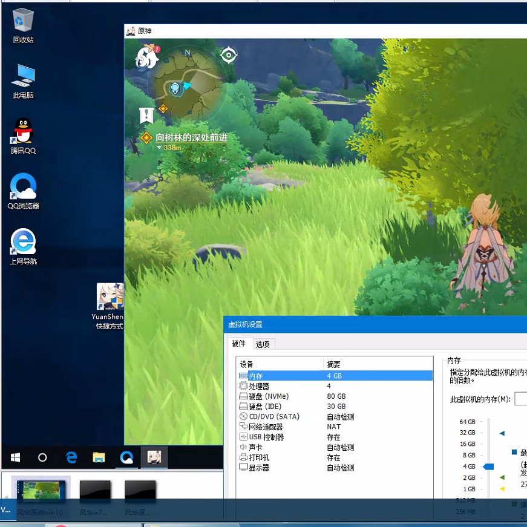Click the memory slider handle at 4 GB
527x527 pixels.
pos(488,466)
